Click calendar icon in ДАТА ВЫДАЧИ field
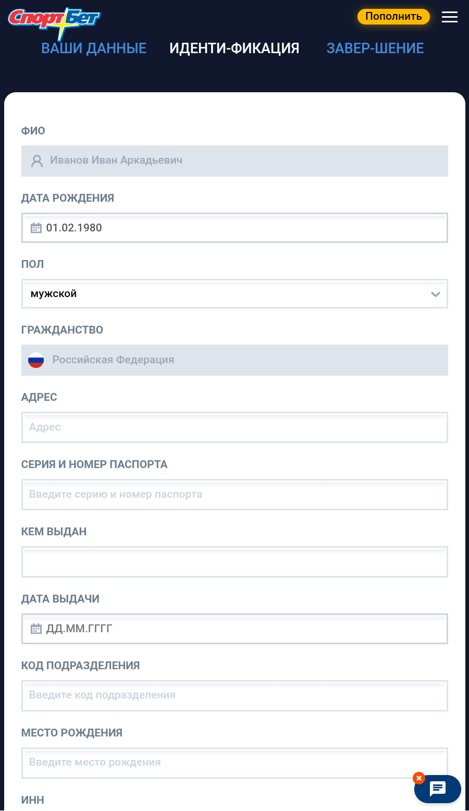The height and width of the screenshot is (811, 469). click(36, 629)
